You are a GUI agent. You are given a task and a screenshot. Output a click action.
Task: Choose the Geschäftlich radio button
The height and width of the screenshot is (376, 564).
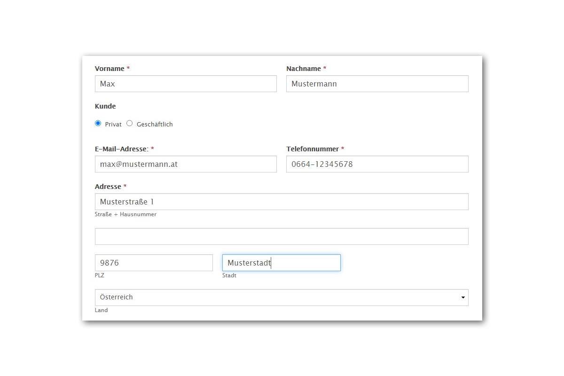(x=130, y=123)
